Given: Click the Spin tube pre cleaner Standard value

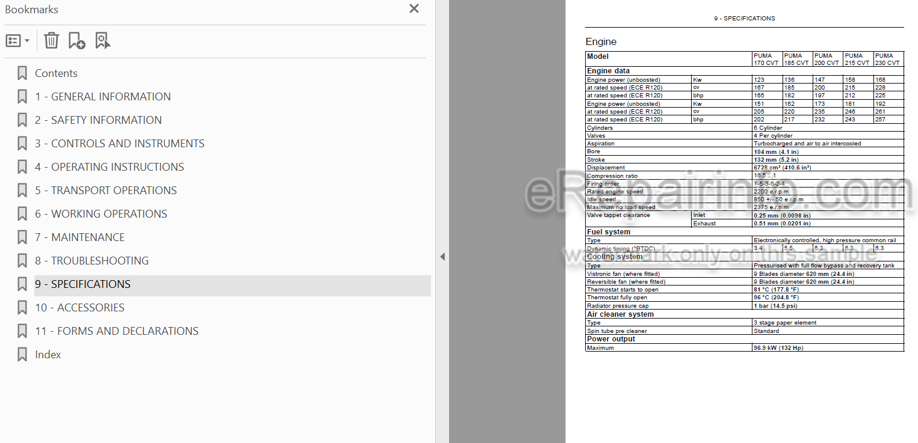Looking at the screenshot, I should coord(766,331).
